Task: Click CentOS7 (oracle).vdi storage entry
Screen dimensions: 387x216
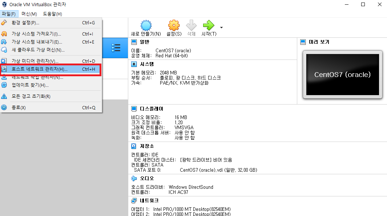Action: (x=218, y=170)
